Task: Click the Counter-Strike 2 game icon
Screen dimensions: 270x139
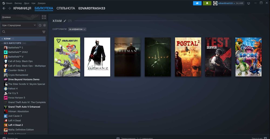Action: pyautogui.click(x=6, y=70)
